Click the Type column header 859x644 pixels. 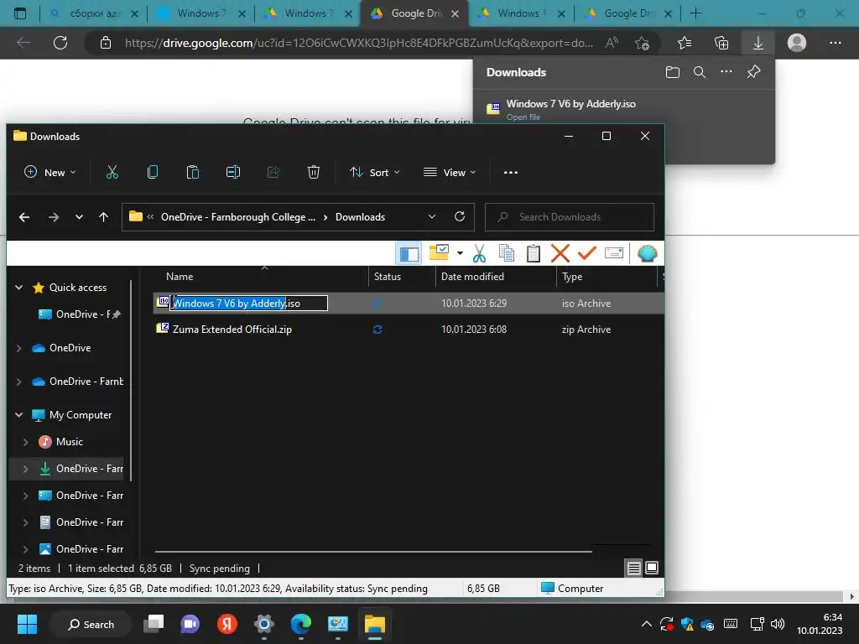pyautogui.click(x=572, y=277)
